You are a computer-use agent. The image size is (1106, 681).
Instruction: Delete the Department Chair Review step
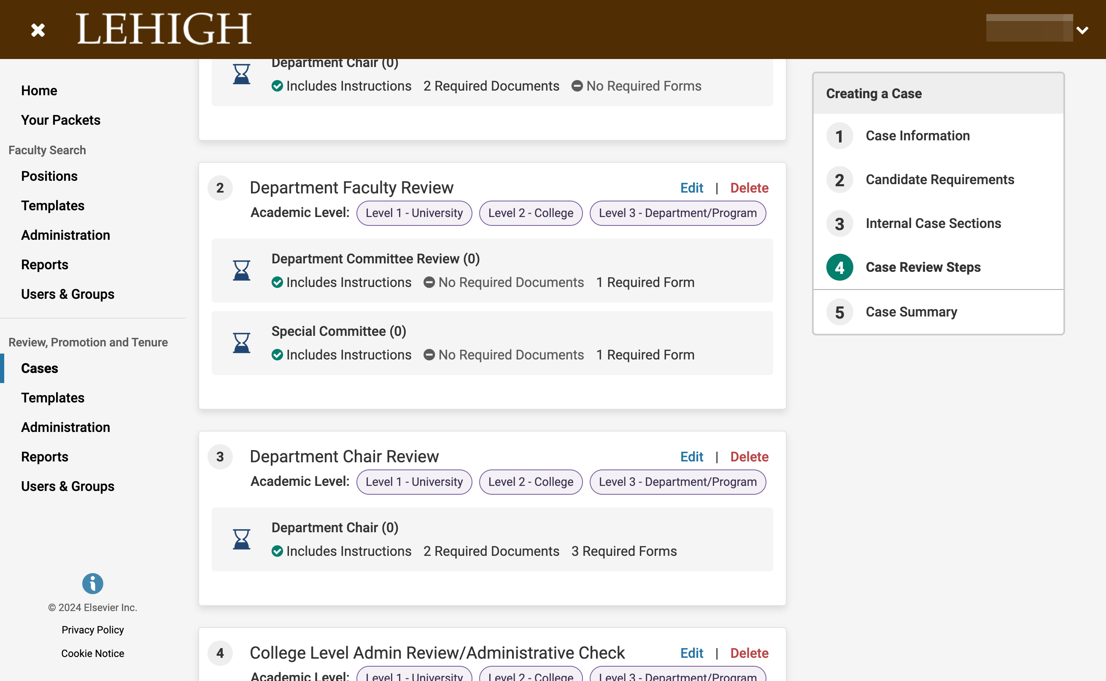coord(749,457)
